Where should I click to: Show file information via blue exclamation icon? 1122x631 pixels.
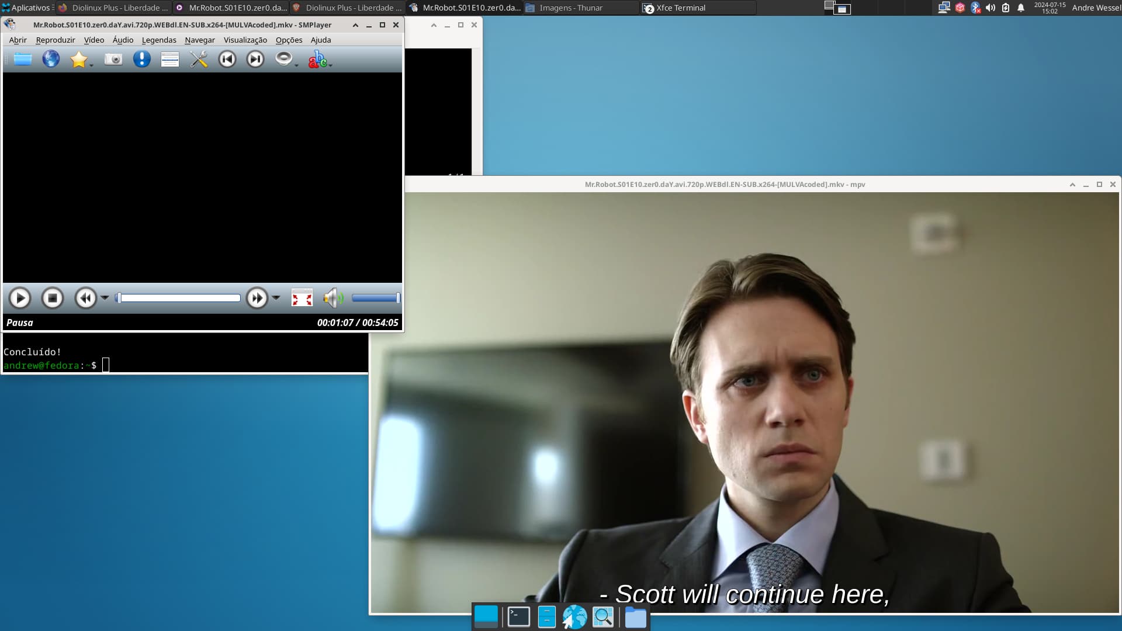[141, 59]
